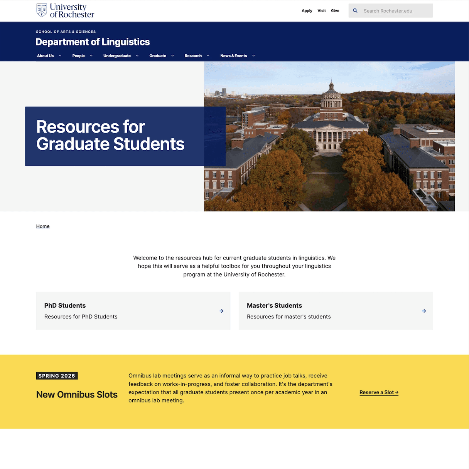
Task: Expand the Undergraduate chevron
Action: coord(137,56)
